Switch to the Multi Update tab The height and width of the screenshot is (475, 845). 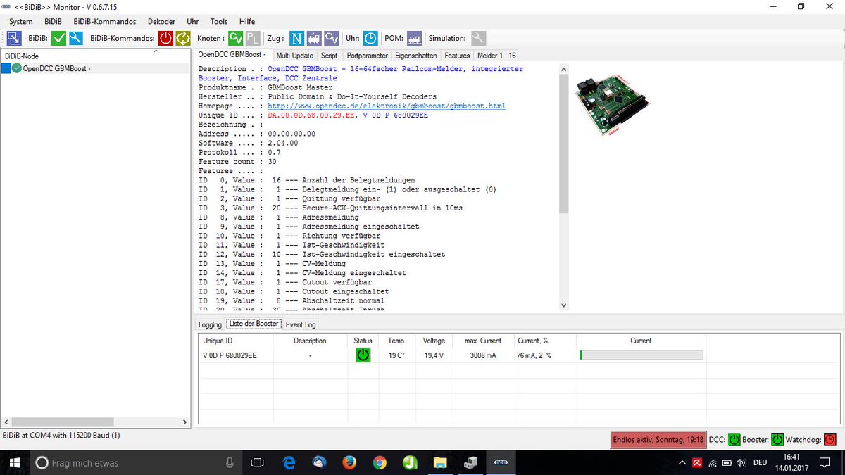tap(295, 55)
